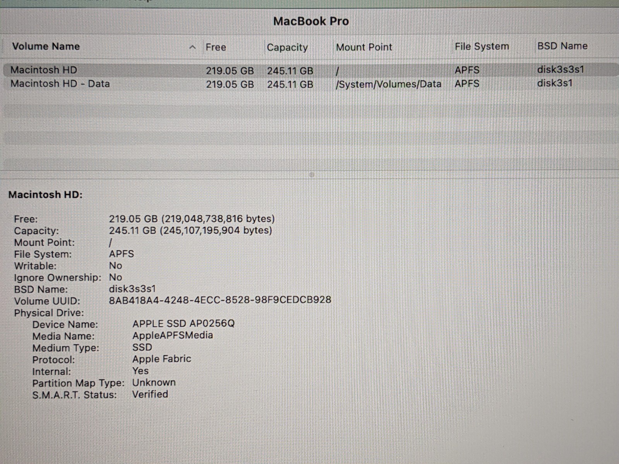Click the S.M.A.R.T. Status value Verified

(150, 394)
